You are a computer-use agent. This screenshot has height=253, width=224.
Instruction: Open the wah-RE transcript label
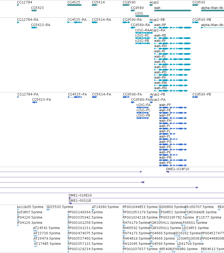160,35
